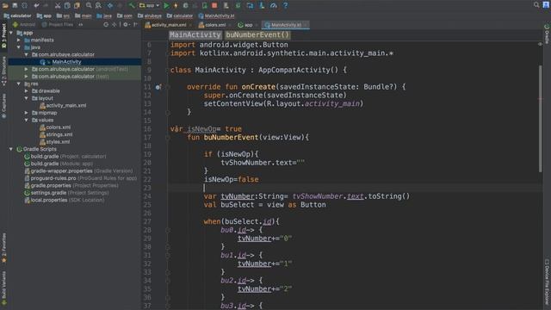Click the Undo arrow icon
Screen dimensions: 551x310
point(36,5)
